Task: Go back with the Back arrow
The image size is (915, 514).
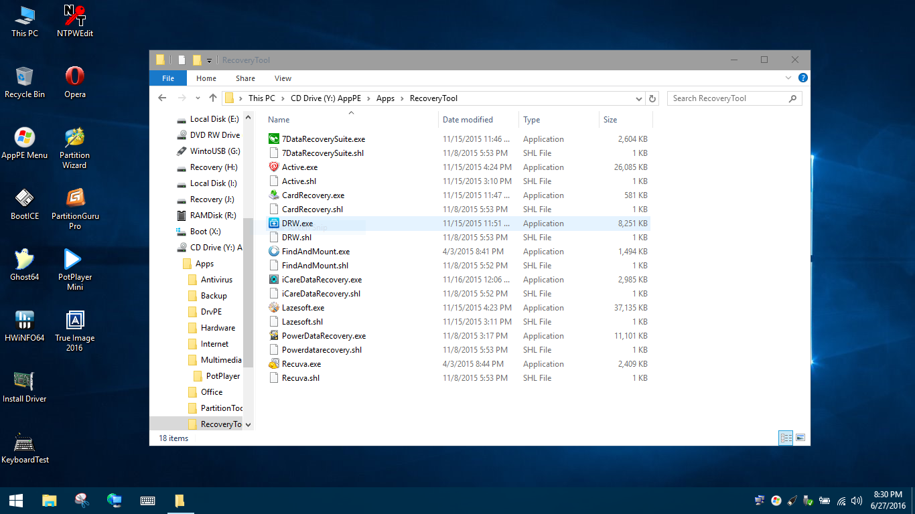Action: tap(162, 98)
